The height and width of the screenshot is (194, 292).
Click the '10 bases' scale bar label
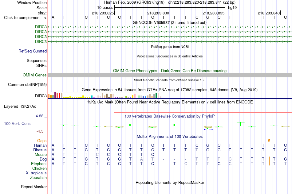point(105,8)
